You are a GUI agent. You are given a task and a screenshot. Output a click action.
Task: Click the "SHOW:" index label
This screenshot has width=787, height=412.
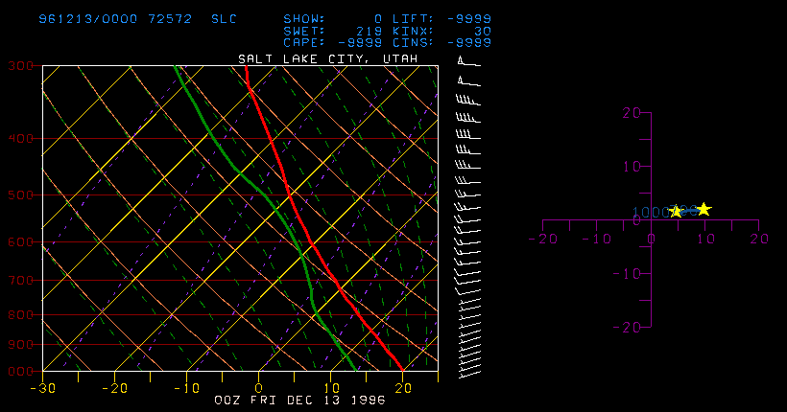click(304, 19)
